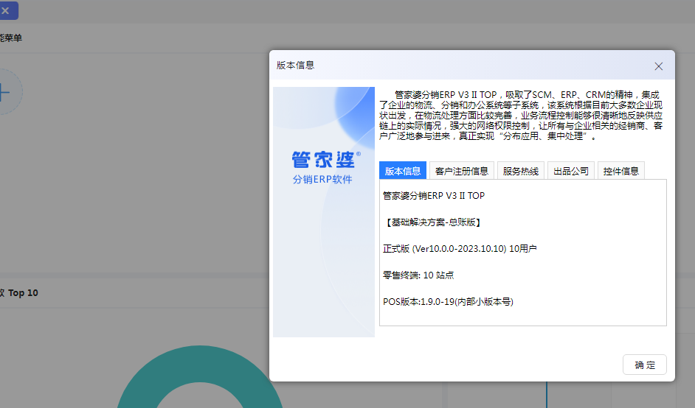Click the 零售终端: 10 站点 line

(418, 275)
